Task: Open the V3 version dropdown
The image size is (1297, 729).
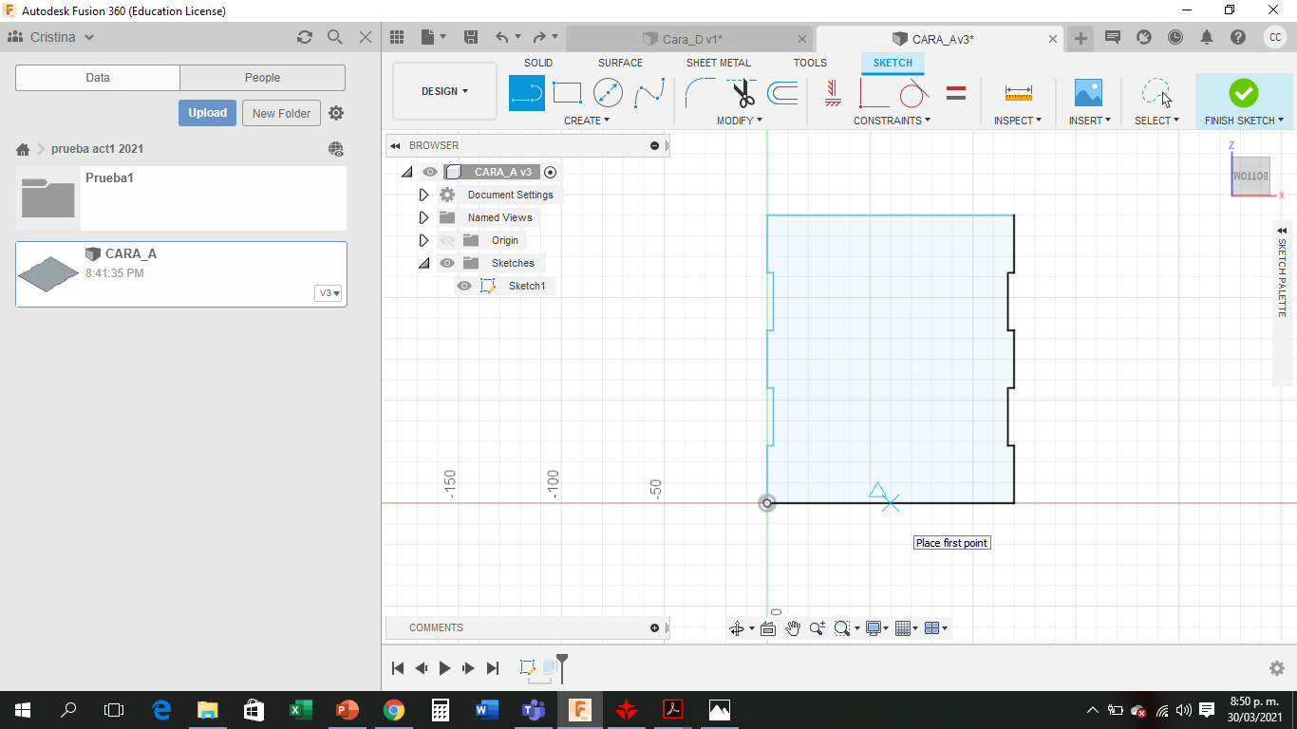Action: 329,293
